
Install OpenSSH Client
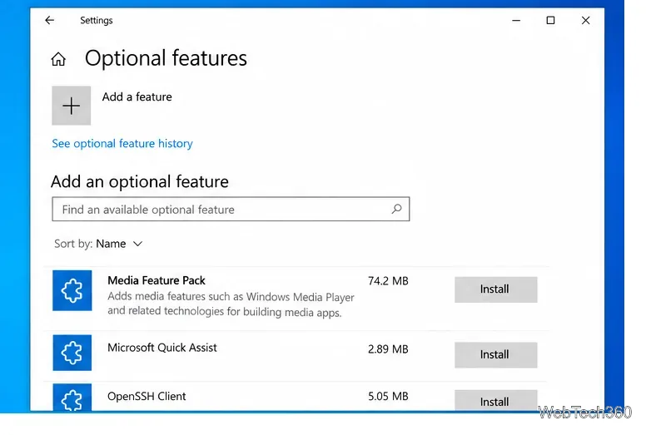[x=495, y=400]
